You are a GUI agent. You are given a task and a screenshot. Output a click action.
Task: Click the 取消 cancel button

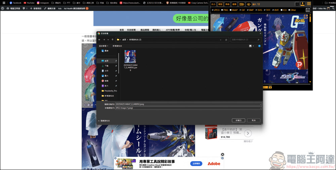253,120
